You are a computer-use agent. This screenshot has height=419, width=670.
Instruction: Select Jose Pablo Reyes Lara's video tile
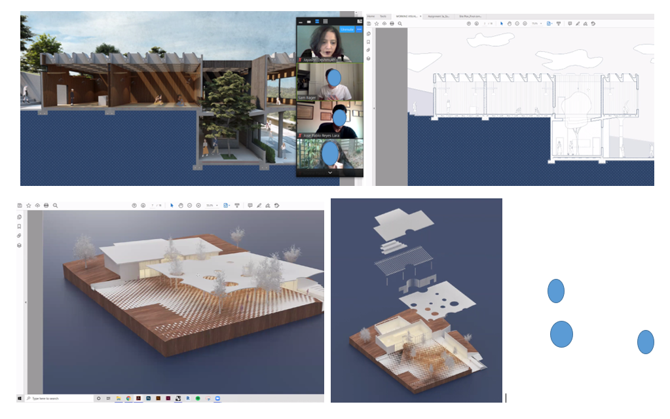330,120
